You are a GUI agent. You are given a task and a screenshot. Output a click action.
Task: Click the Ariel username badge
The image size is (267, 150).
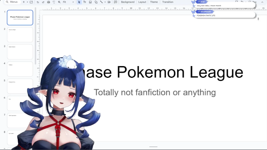pyautogui.click(x=201, y=2)
